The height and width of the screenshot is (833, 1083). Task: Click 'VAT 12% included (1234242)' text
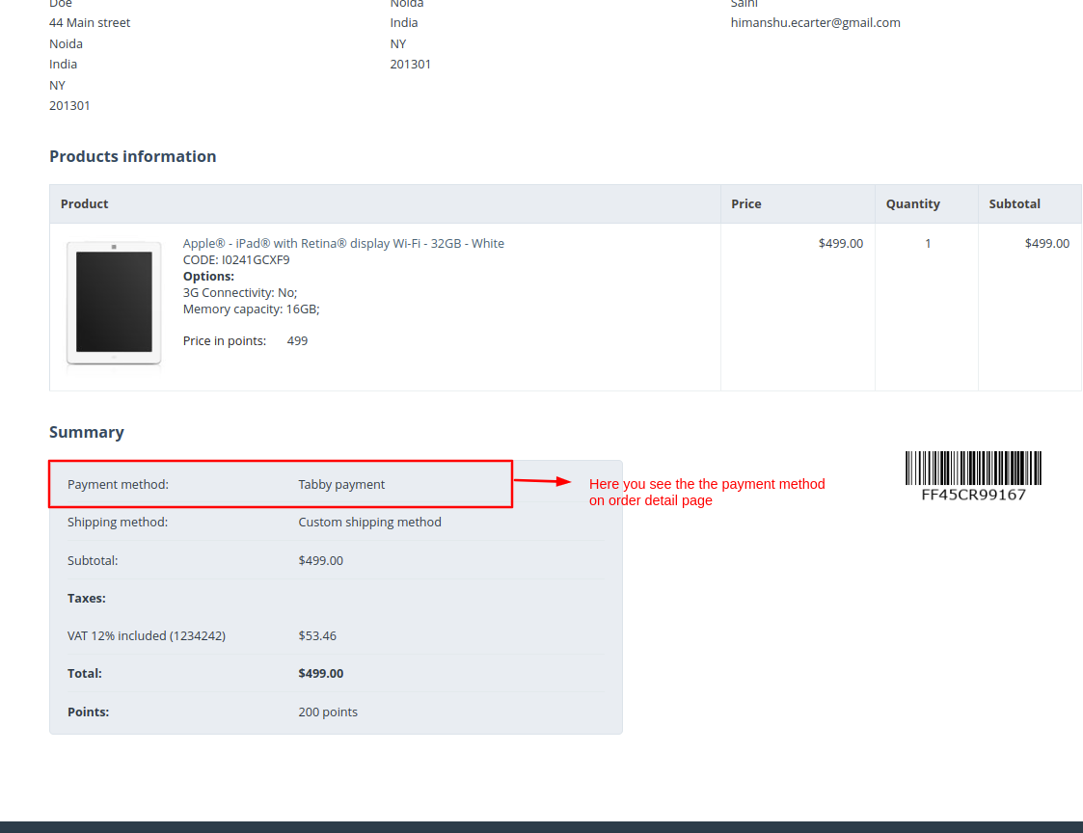147,635
